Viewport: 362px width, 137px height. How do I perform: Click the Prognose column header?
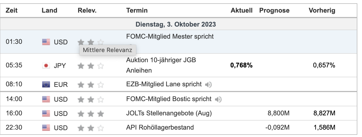pos(274,10)
